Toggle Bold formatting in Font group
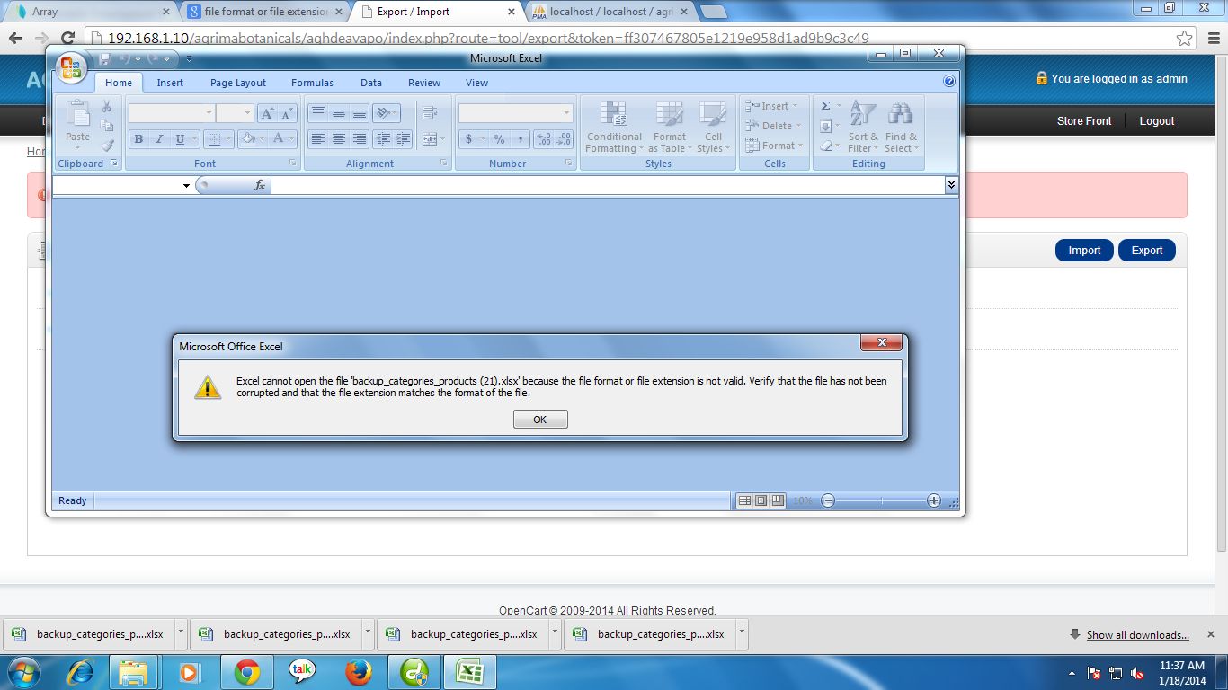This screenshot has width=1228, height=690. click(x=138, y=139)
